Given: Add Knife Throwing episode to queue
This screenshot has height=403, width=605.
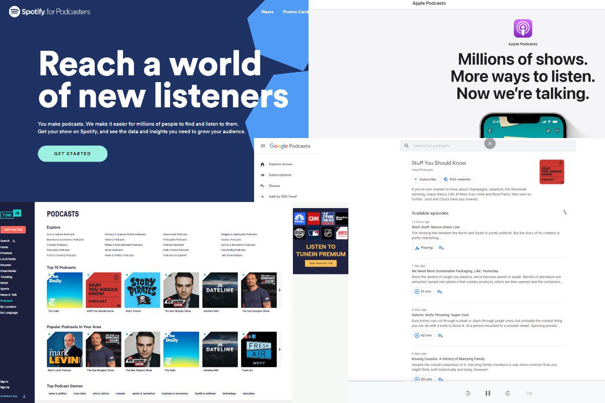Looking at the screenshot, I should point(440,335).
